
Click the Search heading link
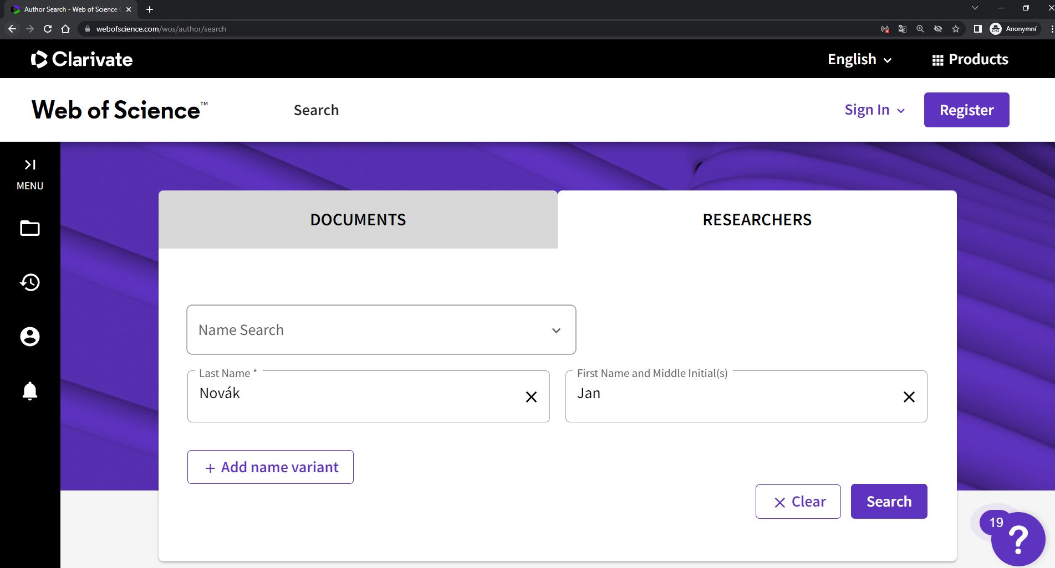316,110
